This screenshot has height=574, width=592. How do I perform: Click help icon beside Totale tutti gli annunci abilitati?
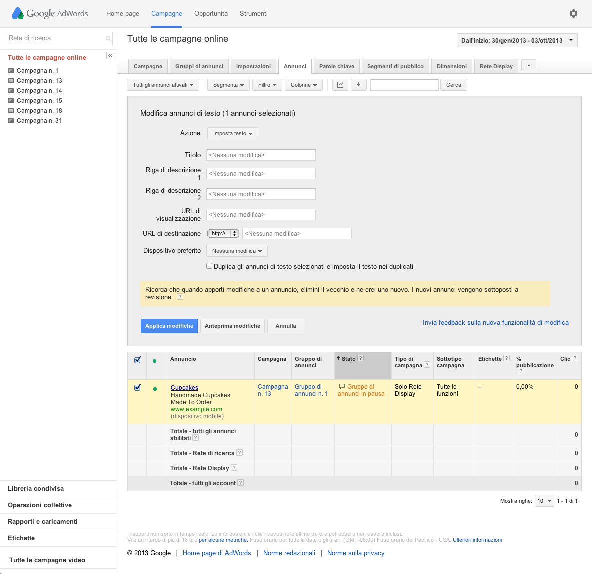pos(195,438)
